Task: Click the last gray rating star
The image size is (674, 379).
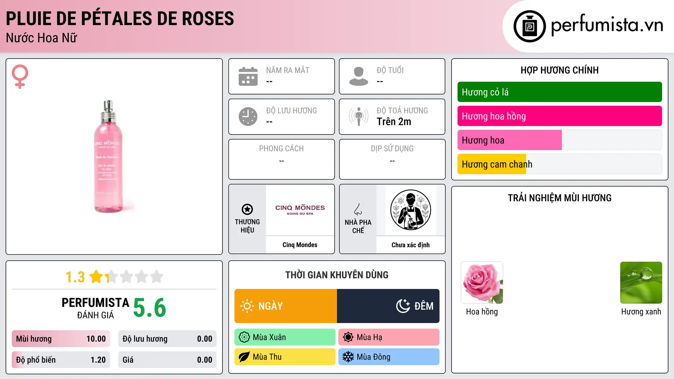Action: tap(157, 277)
